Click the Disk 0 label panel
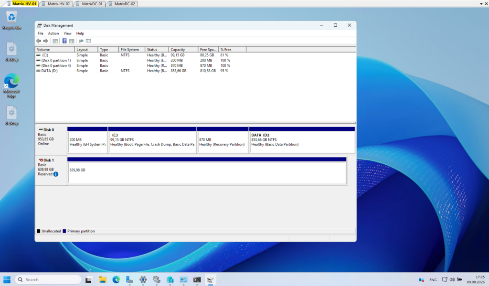489x286 pixels. point(51,140)
